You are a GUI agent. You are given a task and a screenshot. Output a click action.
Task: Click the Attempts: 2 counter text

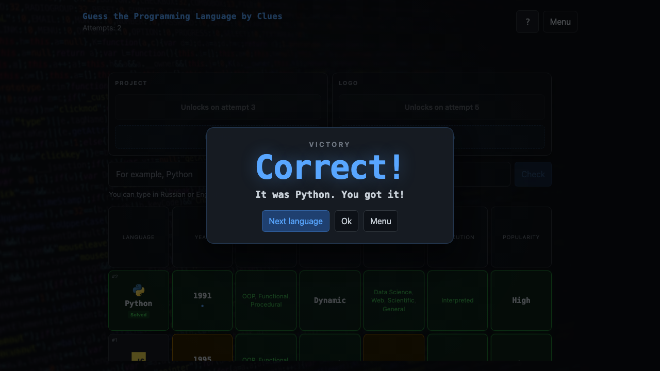tap(102, 28)
